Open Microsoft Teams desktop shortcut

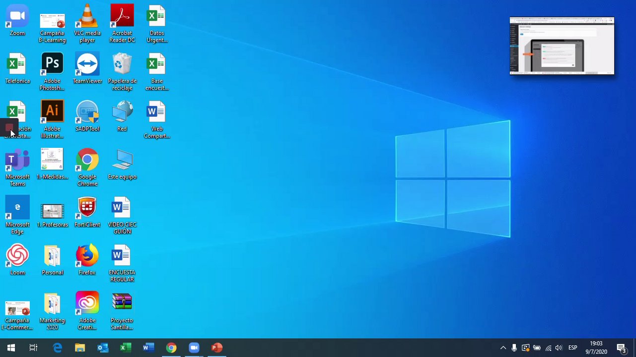pyautogui.click(x=17, y=168)
